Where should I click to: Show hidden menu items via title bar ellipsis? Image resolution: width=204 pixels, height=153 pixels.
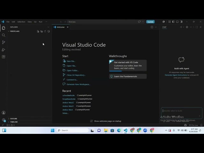coord(46,22)
